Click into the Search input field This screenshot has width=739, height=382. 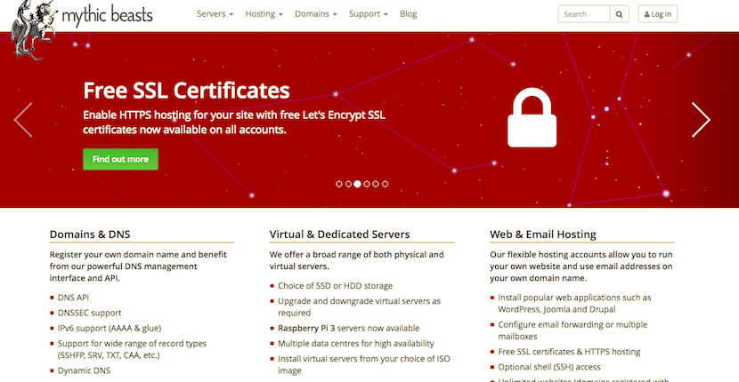[x=584, y=14]
